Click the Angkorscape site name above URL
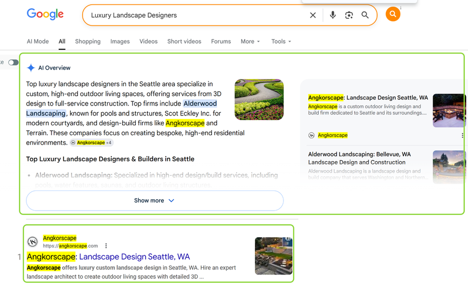The height and width of the screenshot is (285, 468). coord(60,238)
